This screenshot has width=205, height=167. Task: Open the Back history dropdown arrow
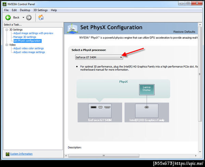point(23,17)
